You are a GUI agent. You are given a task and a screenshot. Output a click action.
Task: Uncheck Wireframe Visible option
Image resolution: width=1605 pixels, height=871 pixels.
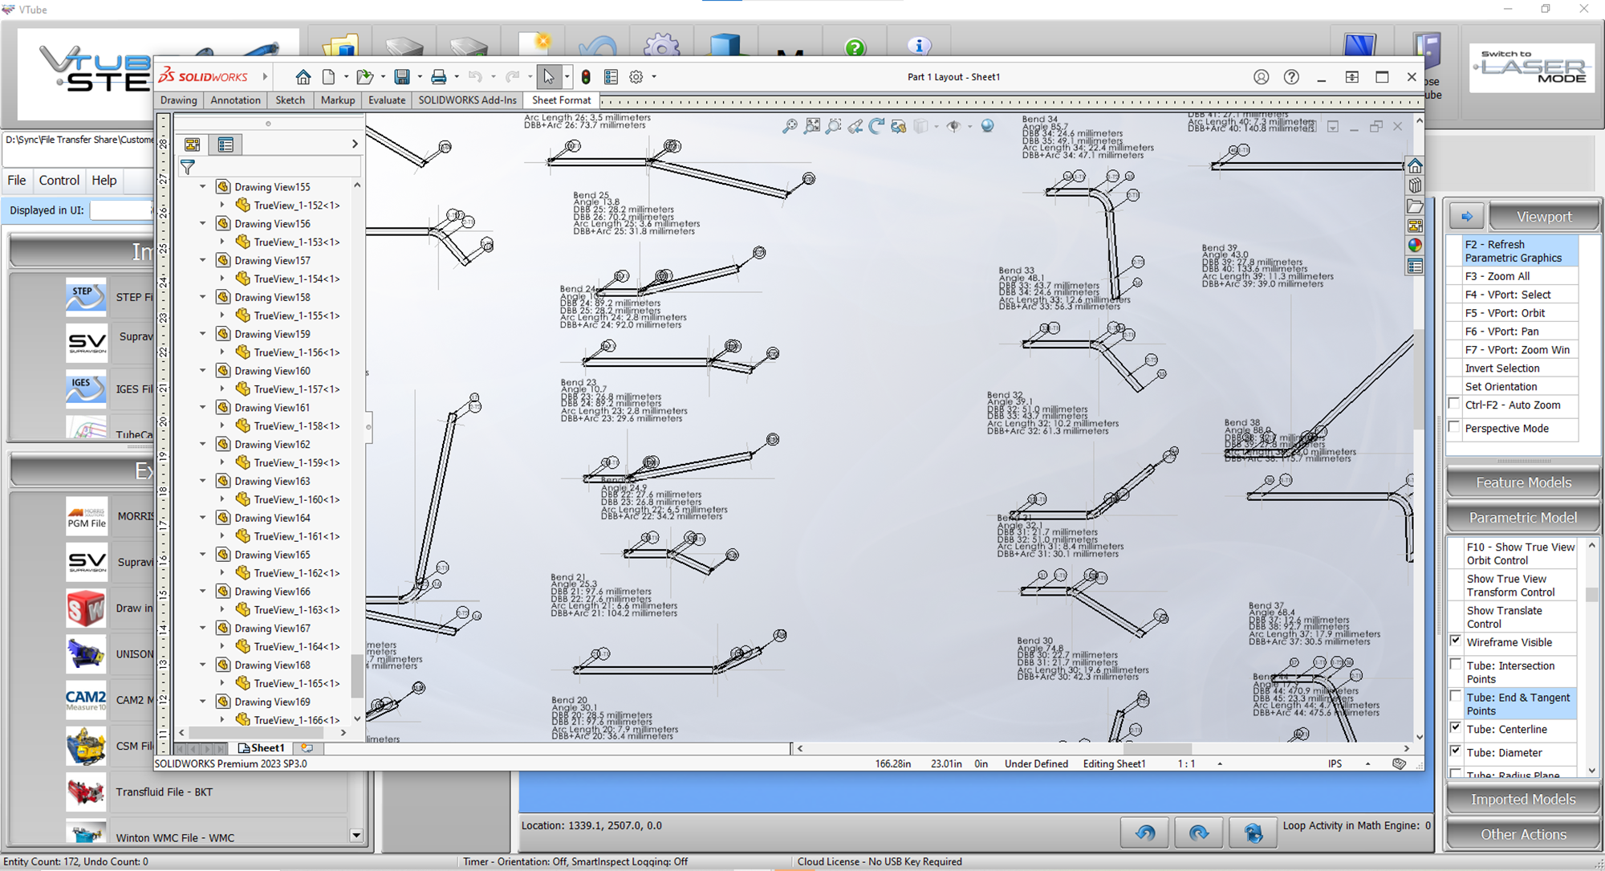tap(1456, 641)
